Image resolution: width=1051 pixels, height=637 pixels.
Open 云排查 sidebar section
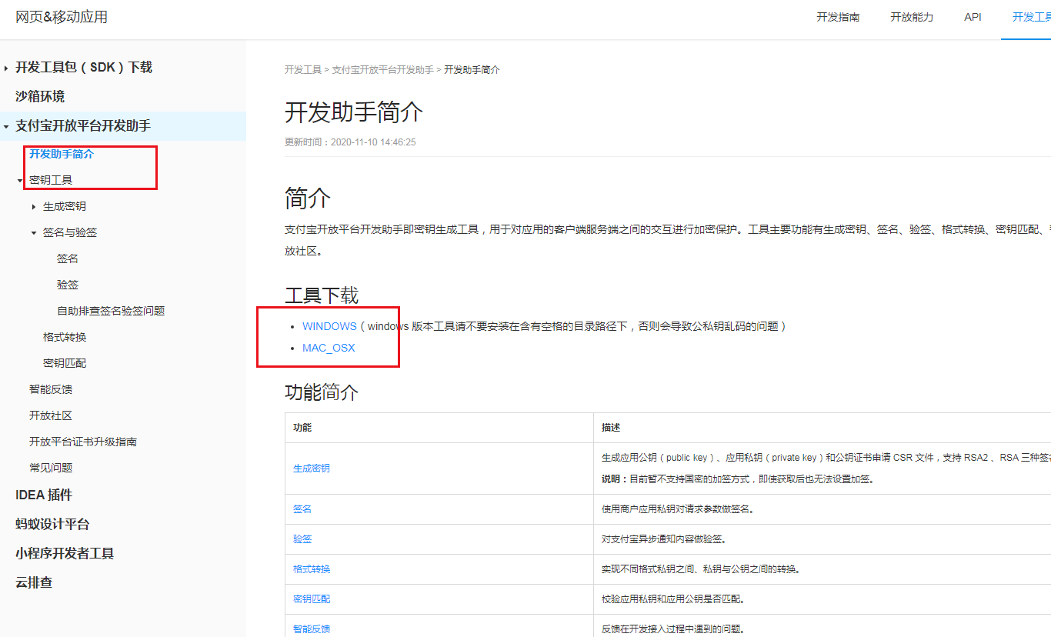tap(34, 583)
